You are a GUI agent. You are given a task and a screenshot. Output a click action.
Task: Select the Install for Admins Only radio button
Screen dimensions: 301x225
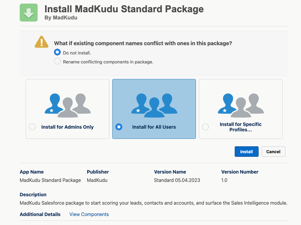pos(32,127)
